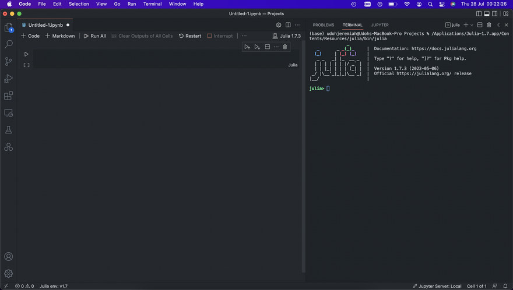
Task: Open the Terminal menu in menu bar
Action: tap(153, 4)
